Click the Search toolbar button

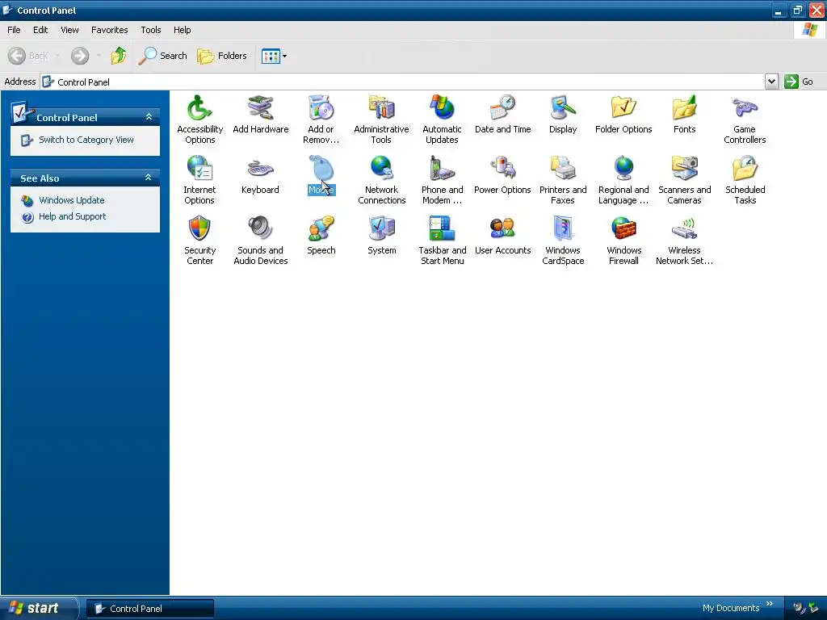click(x=162, y=56)
